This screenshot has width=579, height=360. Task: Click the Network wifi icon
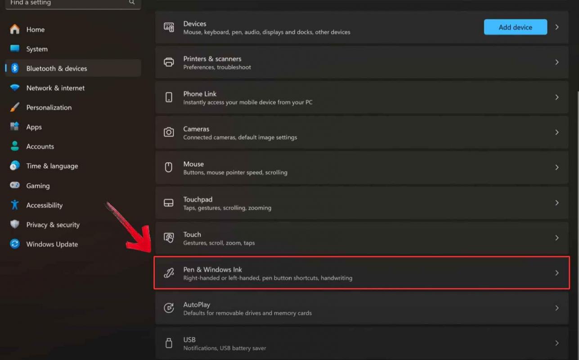pos(15,88)
